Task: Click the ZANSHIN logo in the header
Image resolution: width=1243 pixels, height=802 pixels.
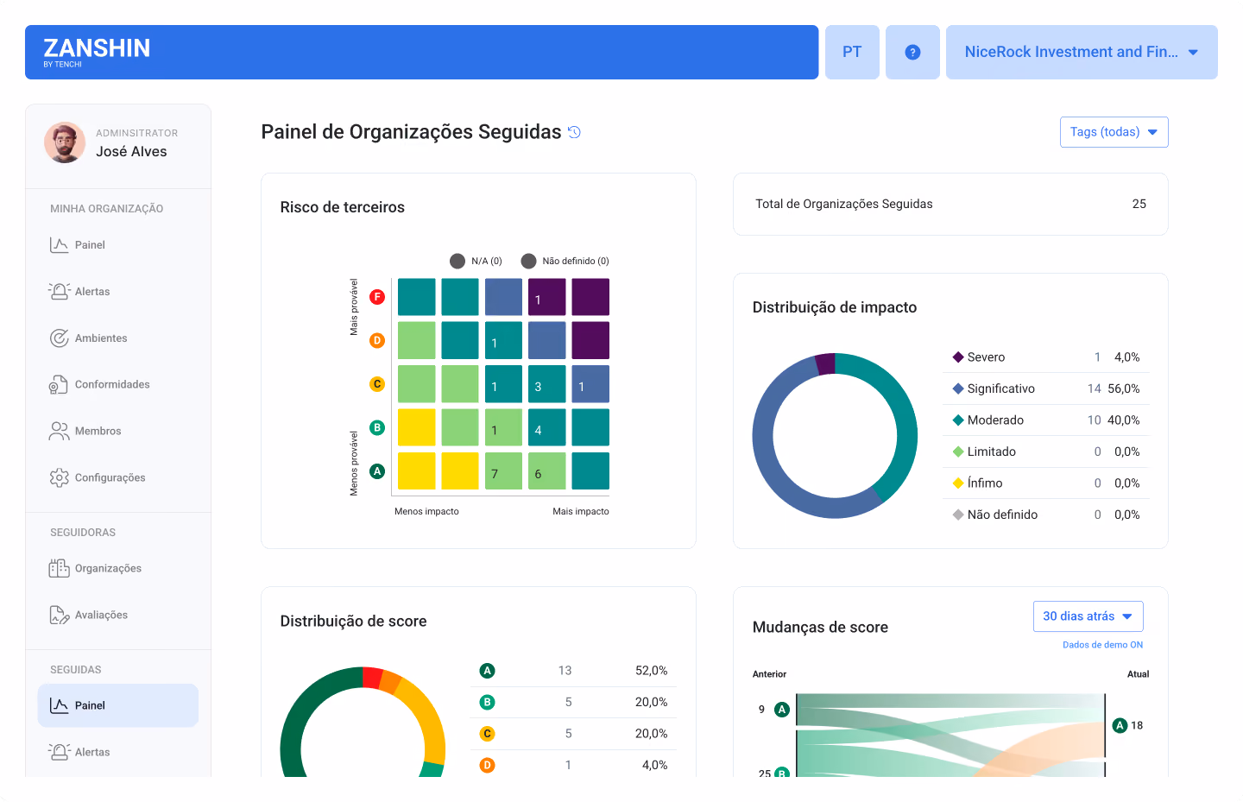Action: click(x=97, y=52)
